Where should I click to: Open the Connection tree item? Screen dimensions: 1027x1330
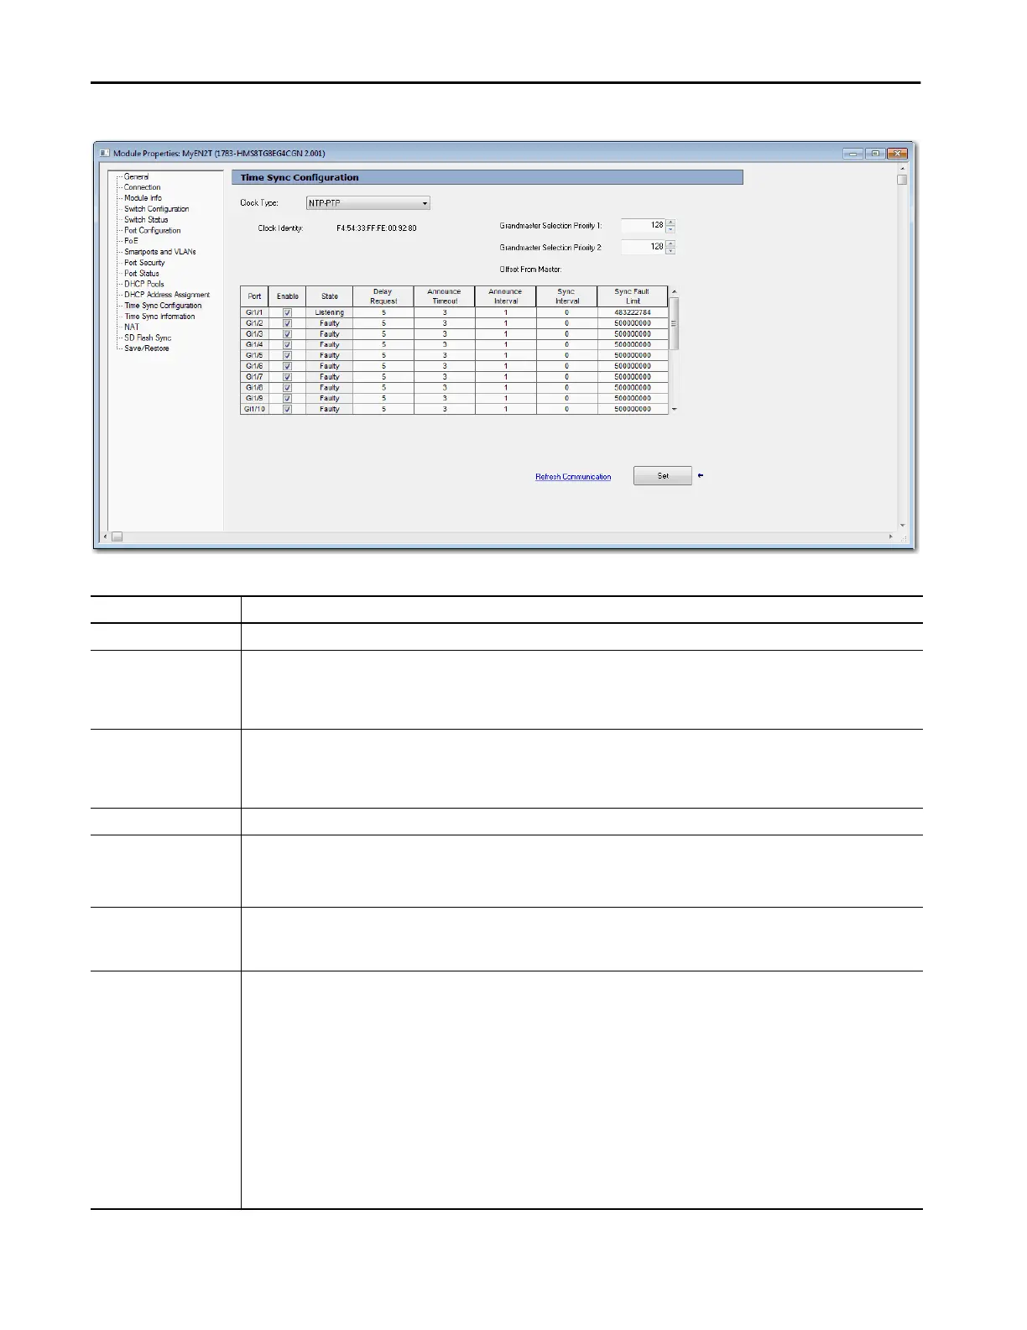click(x=143, y=187)
